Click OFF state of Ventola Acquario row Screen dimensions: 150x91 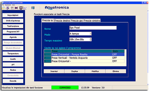(118, 58)
